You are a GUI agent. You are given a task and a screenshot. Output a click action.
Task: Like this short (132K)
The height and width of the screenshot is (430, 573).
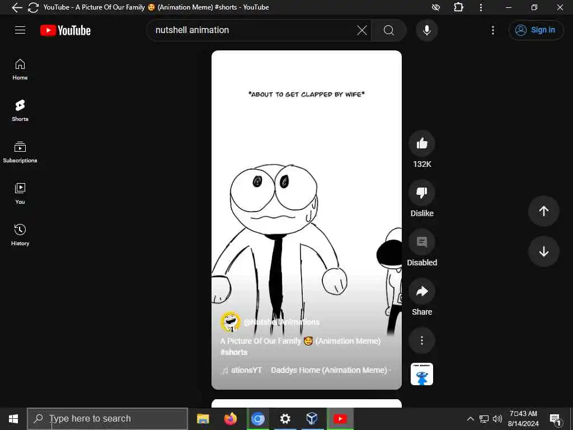coord(422,143)
